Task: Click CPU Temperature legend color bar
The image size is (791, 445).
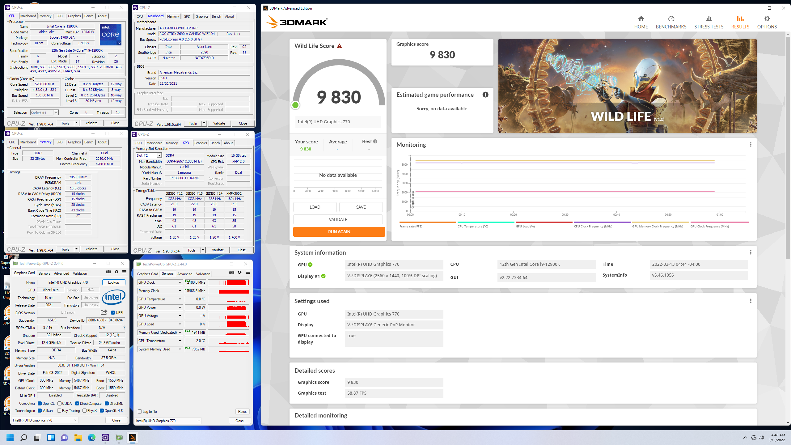Action: click(x=486, y=222)
